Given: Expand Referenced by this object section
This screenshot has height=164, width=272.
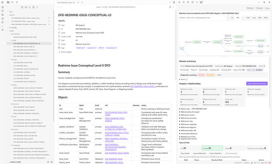Looking at the screenshot, I should click(190, 112).
